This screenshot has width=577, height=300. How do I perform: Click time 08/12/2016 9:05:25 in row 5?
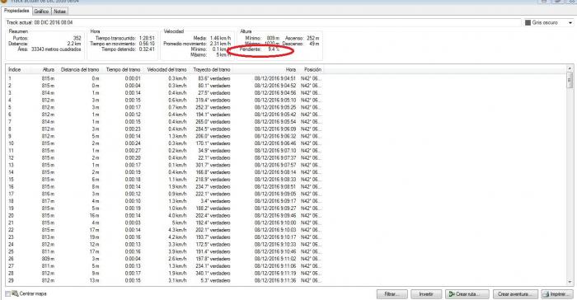(x=274, y=107)
